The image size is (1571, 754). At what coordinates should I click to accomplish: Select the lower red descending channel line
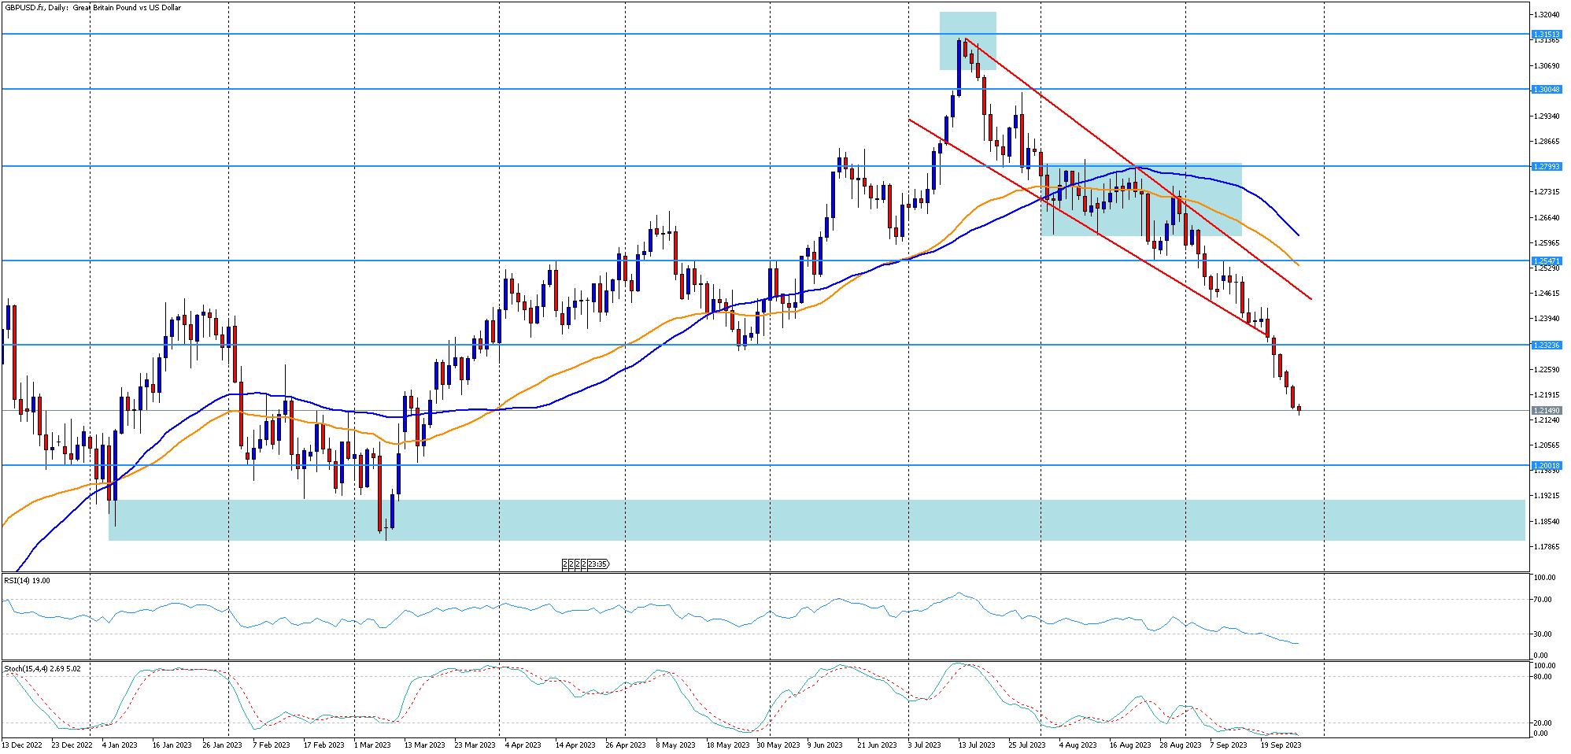(1086, 227)
